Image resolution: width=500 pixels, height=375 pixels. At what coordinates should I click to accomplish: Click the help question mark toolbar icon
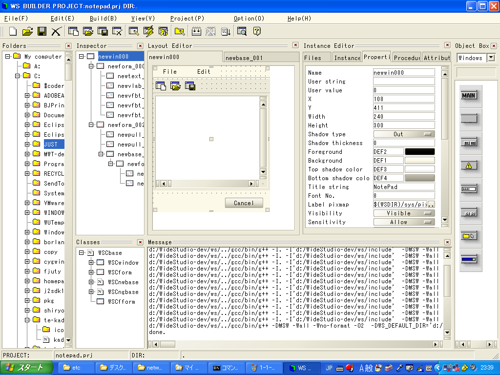256,32
